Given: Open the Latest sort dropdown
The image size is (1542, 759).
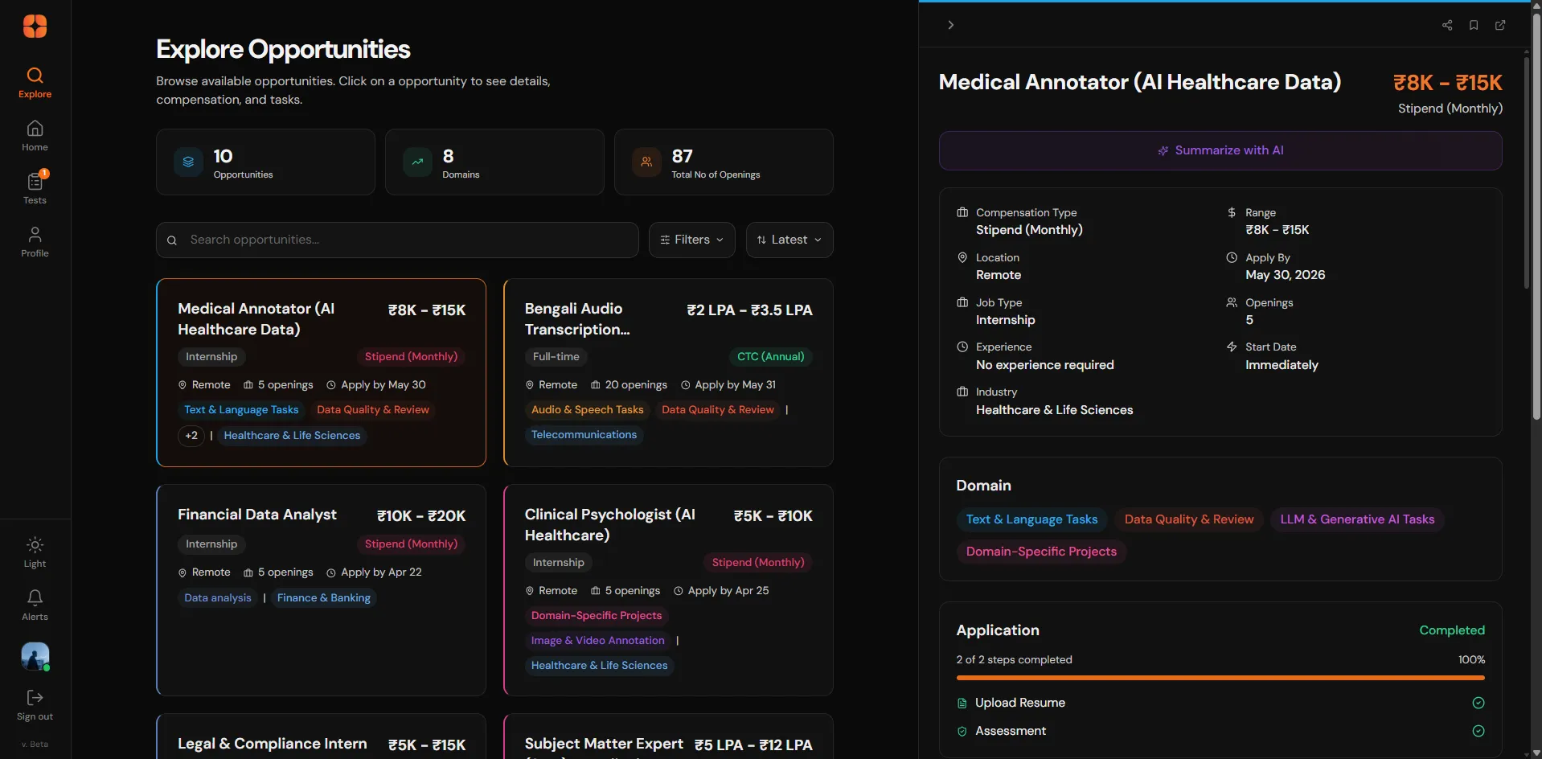Looking at the screenshot, I should 789,240.
